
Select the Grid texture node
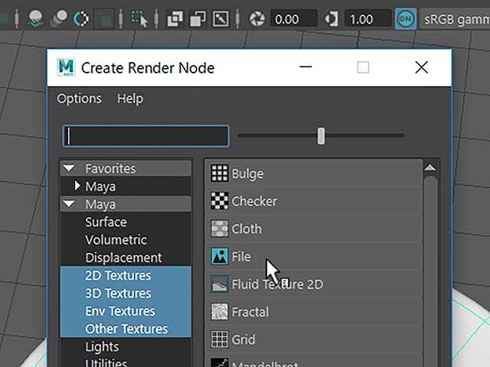click(314, 339)
